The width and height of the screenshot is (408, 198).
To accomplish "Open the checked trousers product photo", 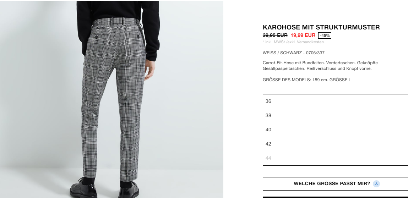I will tap(111, 99).
